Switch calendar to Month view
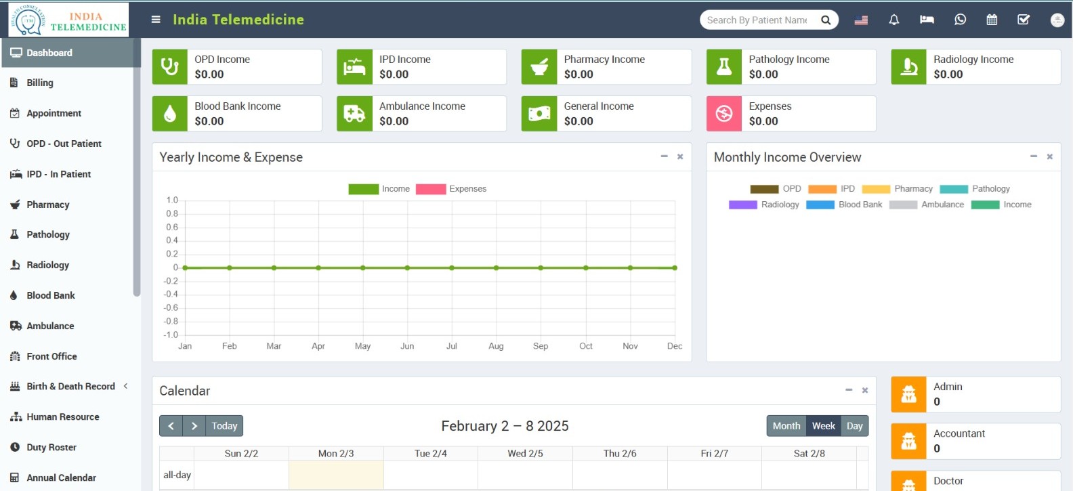 [x=786, y=426]
